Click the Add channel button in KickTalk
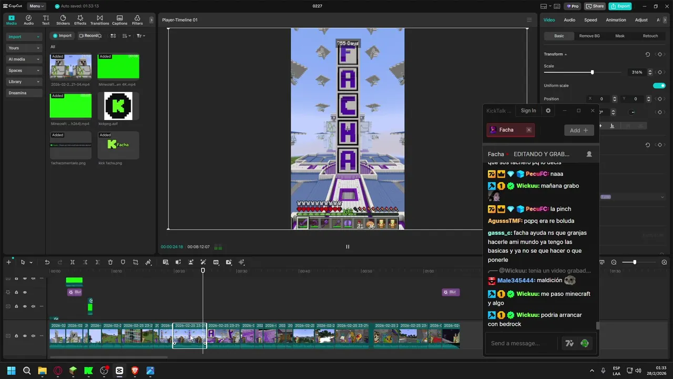Screen dimensions: 673x379 579,130
